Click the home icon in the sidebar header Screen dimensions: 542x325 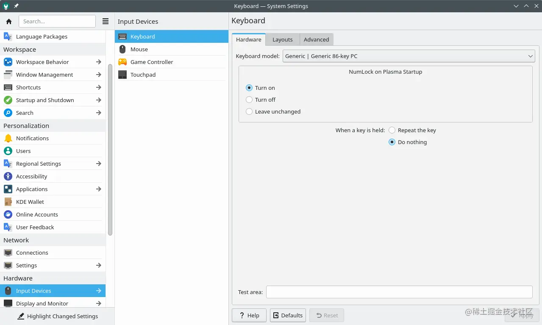tap(9, 21)
